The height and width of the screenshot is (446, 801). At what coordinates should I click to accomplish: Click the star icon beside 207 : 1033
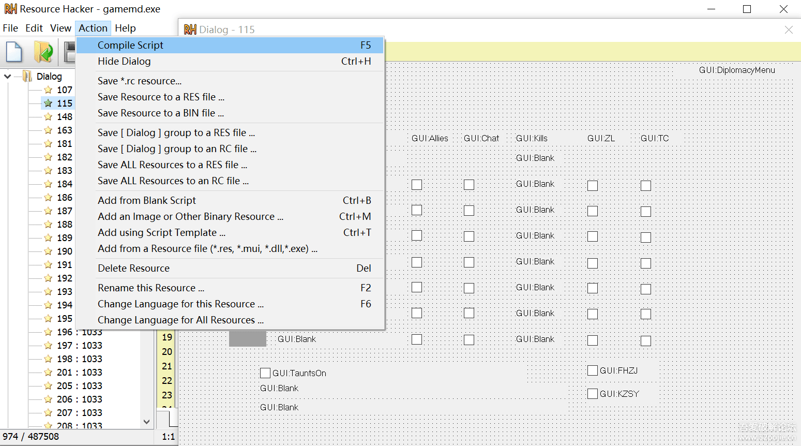(48, 413)
